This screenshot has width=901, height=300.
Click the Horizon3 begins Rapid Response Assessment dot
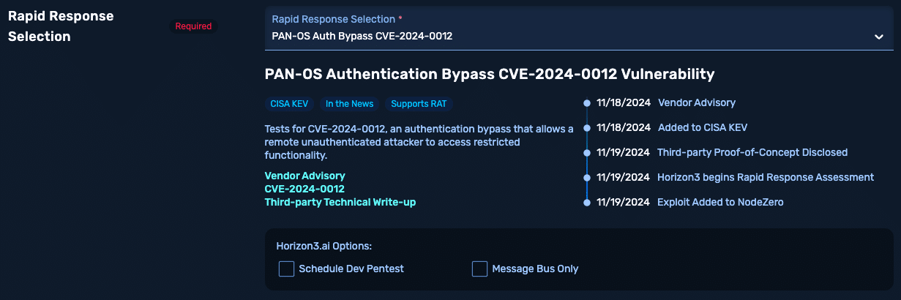click(587, 177)
